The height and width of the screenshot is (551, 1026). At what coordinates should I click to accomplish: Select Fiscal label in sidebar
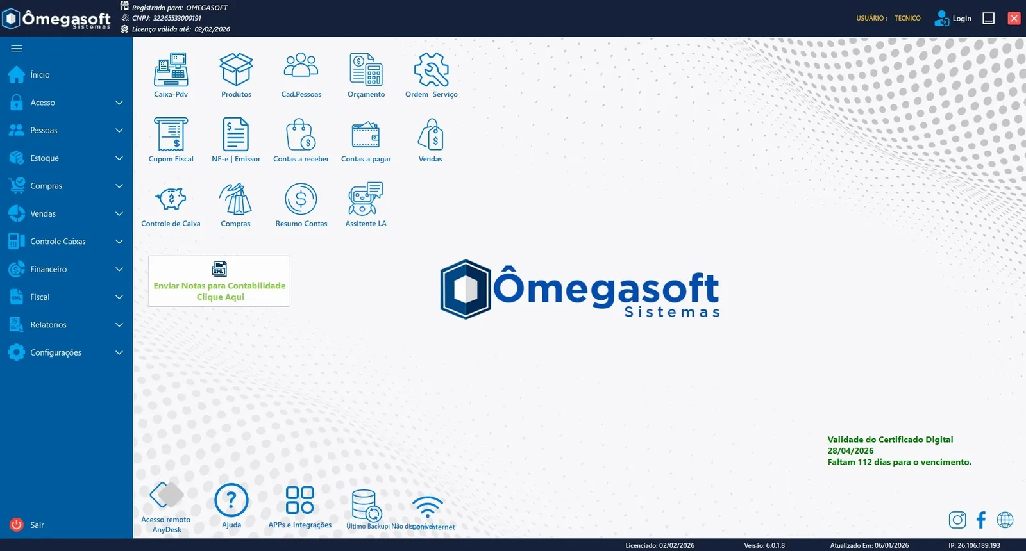click(40, 297)
